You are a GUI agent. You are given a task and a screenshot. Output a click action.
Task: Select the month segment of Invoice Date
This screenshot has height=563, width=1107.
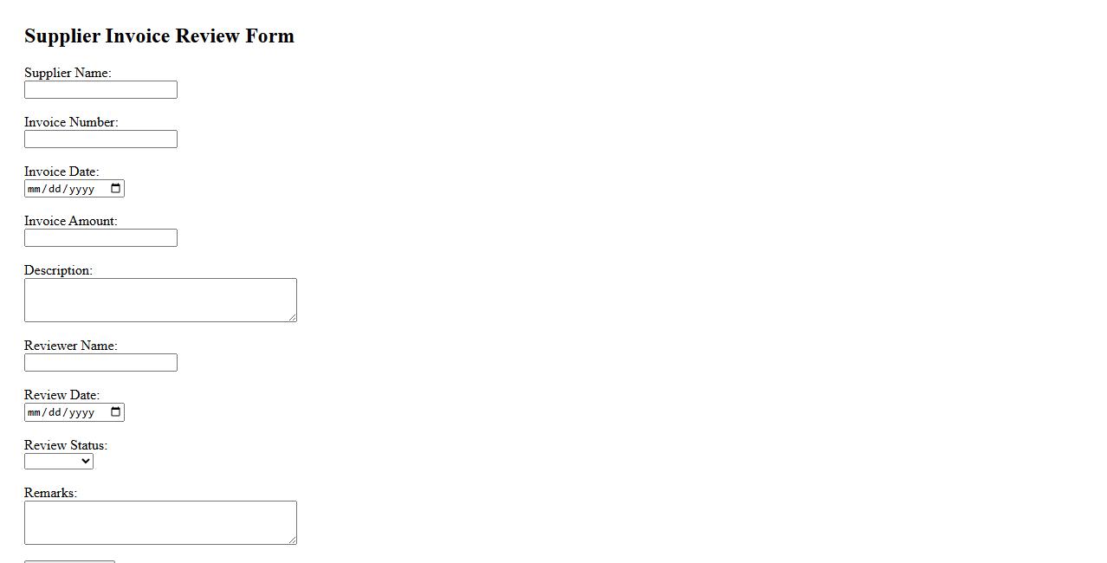click(x=35, y=189)
